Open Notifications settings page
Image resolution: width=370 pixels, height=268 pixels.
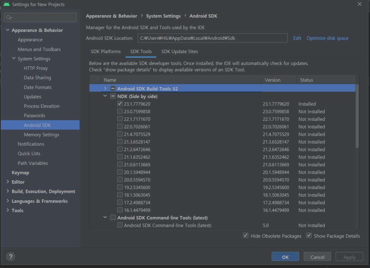(x=31, y=144)
